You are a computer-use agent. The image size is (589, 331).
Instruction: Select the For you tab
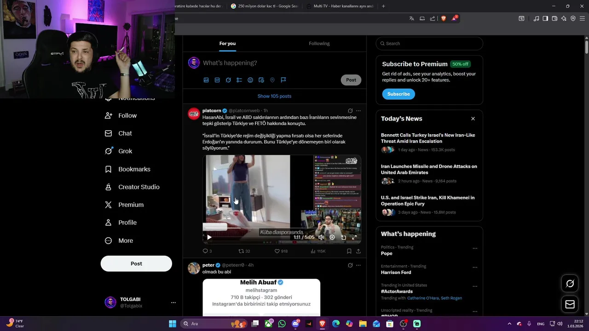click(227, 43)
